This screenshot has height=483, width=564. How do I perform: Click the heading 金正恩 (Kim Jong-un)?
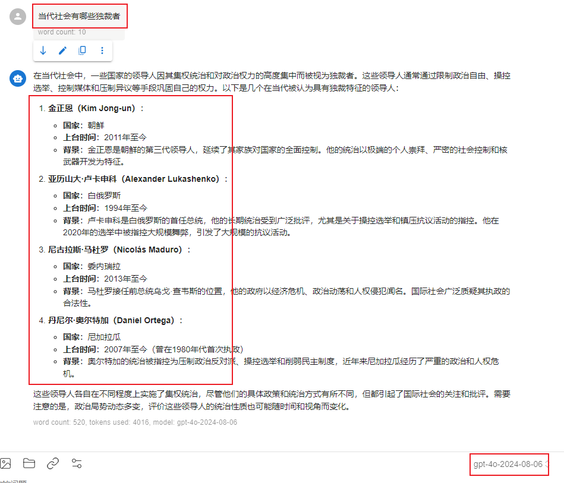[96, 108]
